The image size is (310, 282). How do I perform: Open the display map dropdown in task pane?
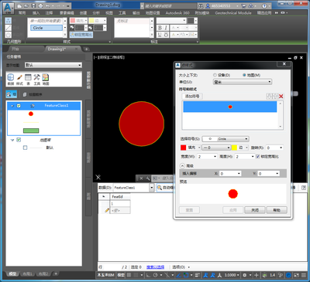click(53, 65)
